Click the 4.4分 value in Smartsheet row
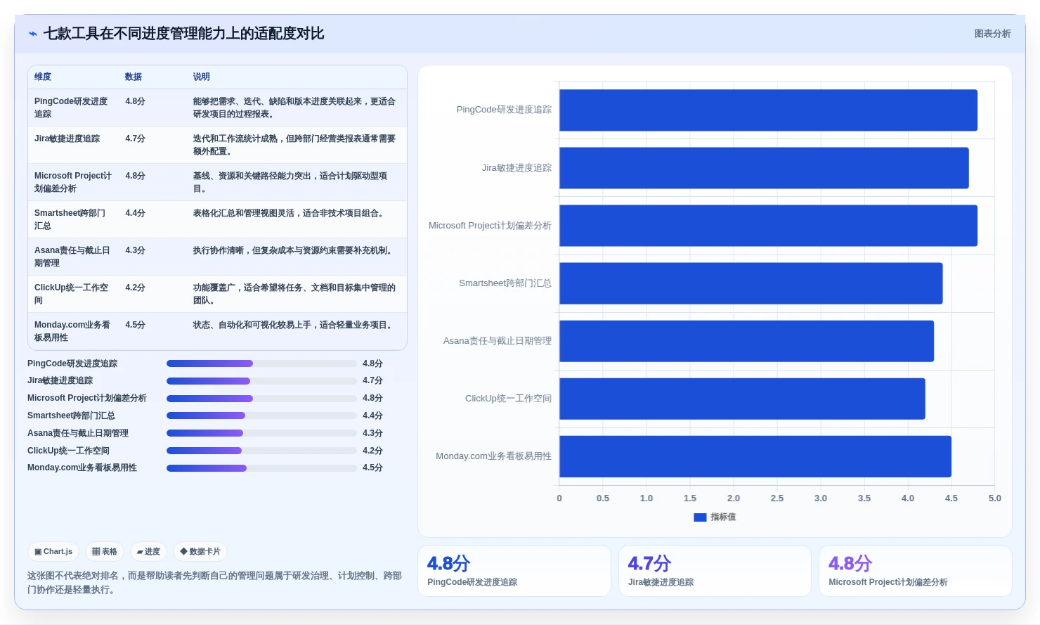Screen dimensions: 1040x625 tap(136, 213)
